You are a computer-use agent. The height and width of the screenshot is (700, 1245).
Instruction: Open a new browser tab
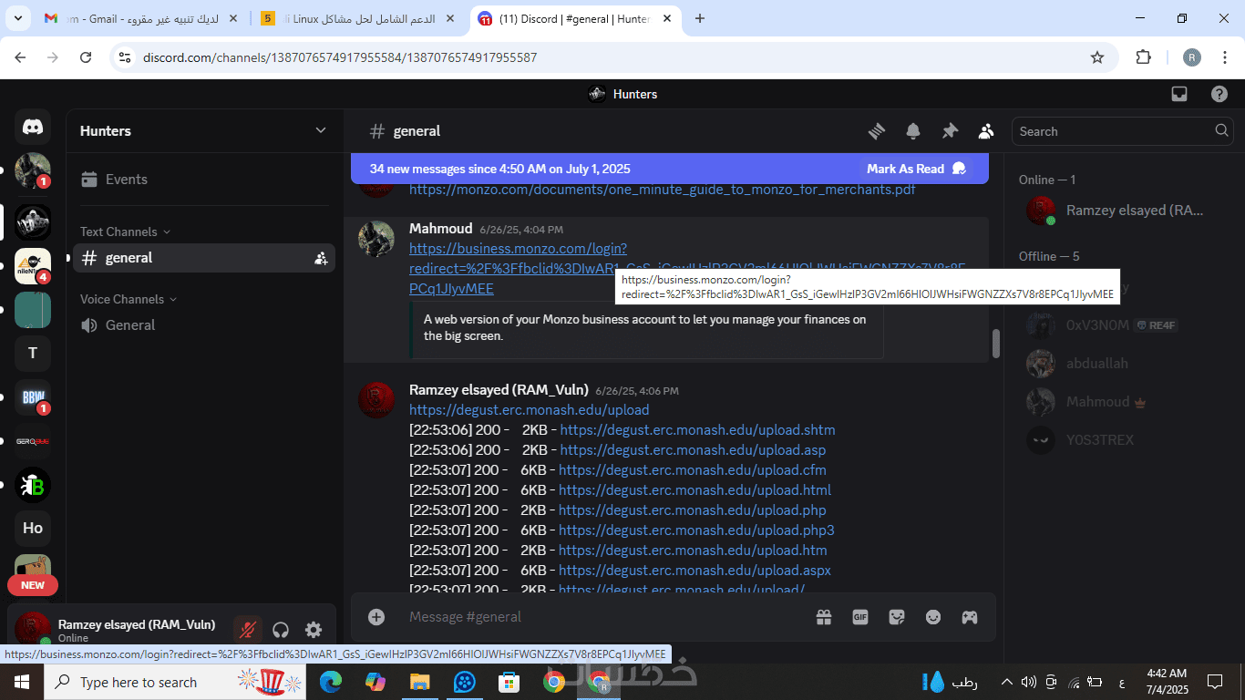700,18
